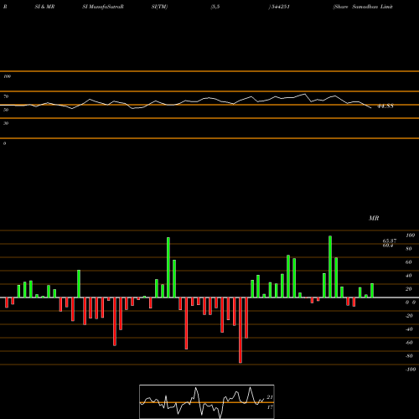The image size is (419, 419).
Task: Click the ')544251' code text
Action: coord(279,7)
